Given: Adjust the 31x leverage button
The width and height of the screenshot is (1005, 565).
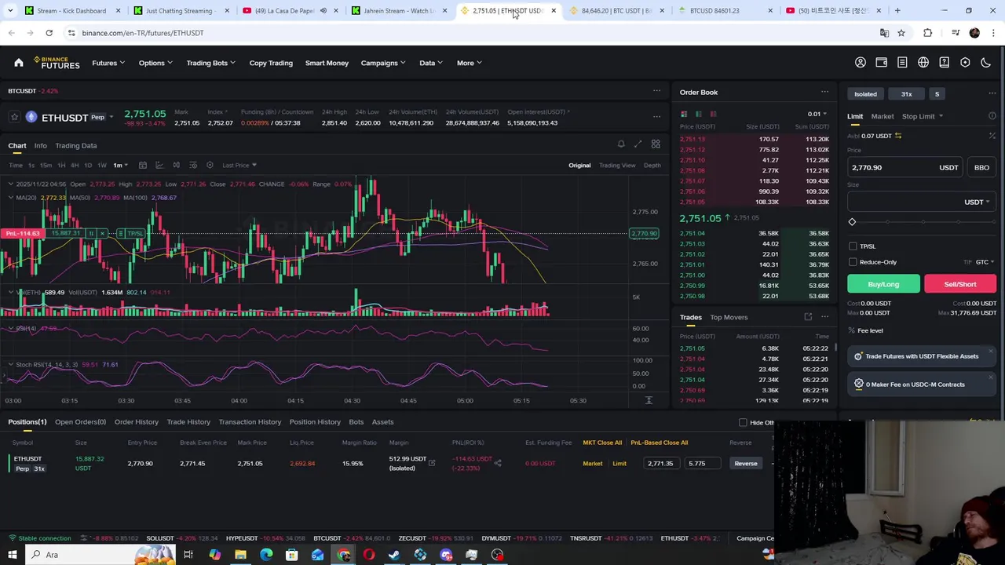Looking at the screenshot, I should (907, 94).
